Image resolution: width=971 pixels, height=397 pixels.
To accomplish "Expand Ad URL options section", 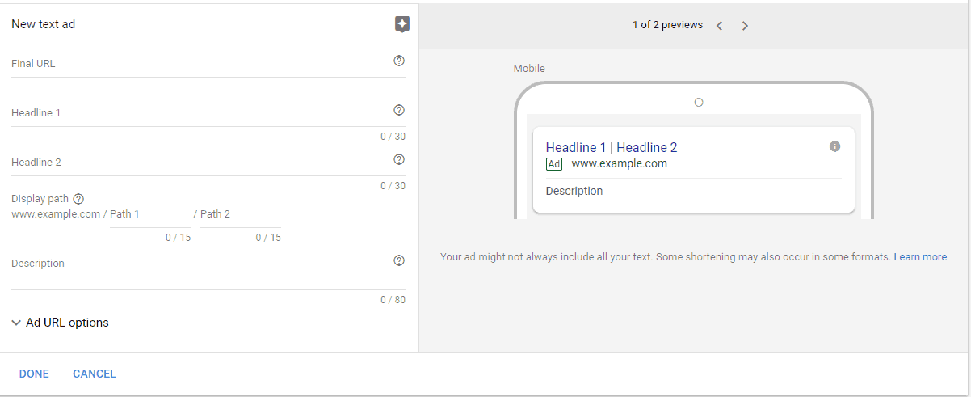I will pyautogui.click(x=61, y=323).
